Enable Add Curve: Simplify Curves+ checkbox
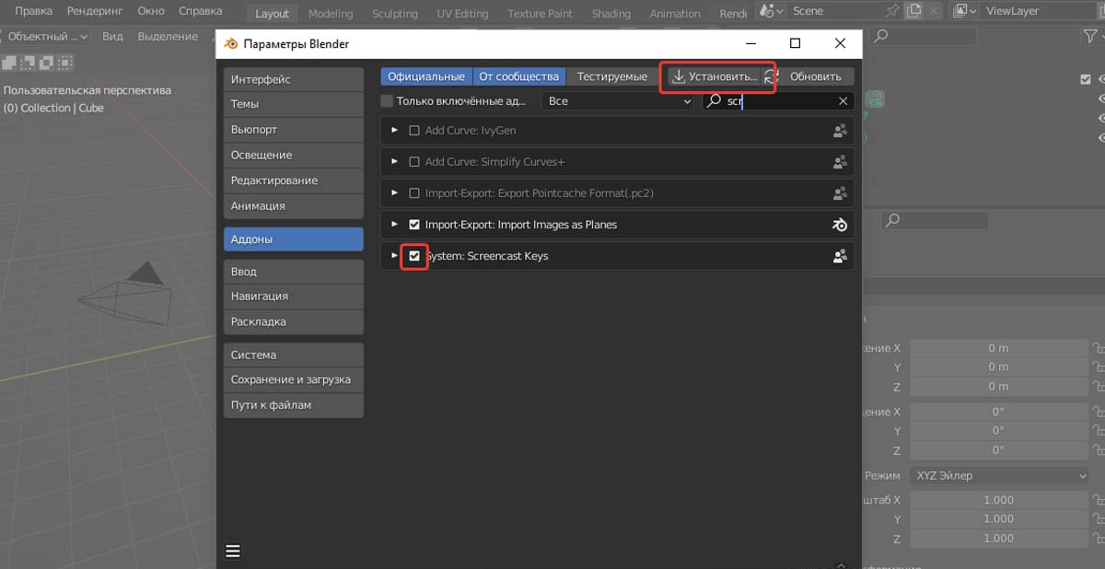1105x569 pixels. tap(414, 162)
